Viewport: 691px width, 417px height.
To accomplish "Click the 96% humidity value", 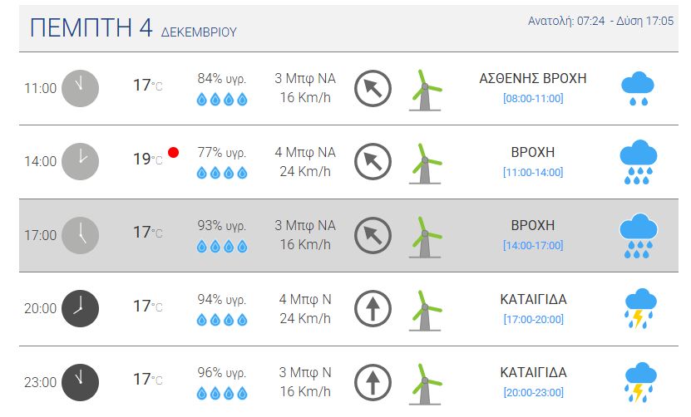I will pos(222,372).
